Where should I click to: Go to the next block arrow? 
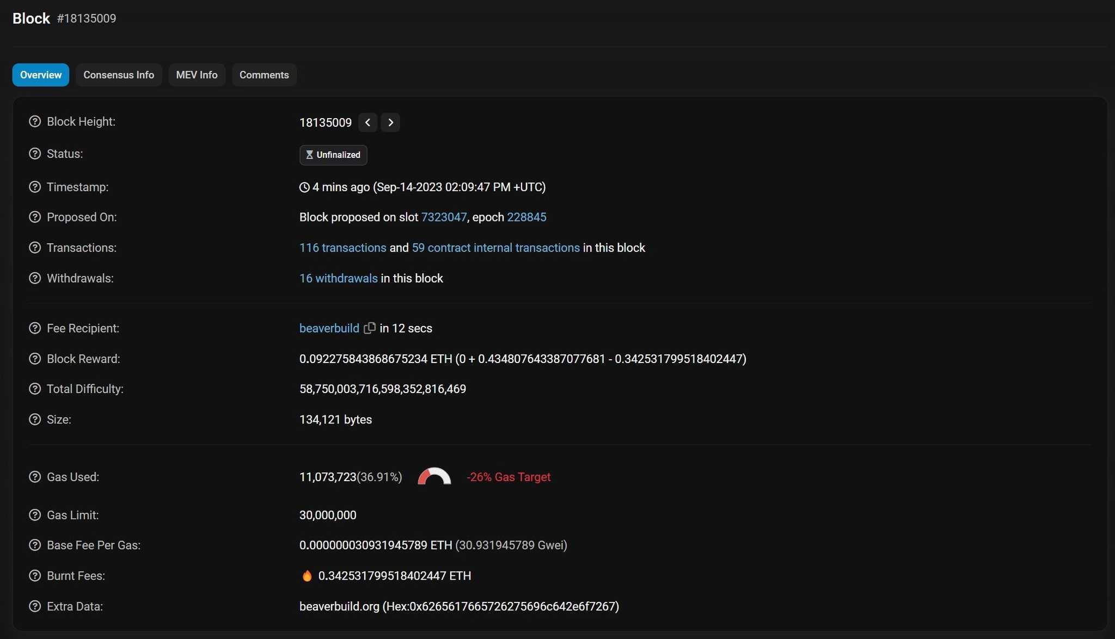390,122
